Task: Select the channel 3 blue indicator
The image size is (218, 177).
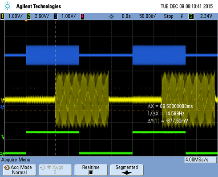Action: pos(56,16)
